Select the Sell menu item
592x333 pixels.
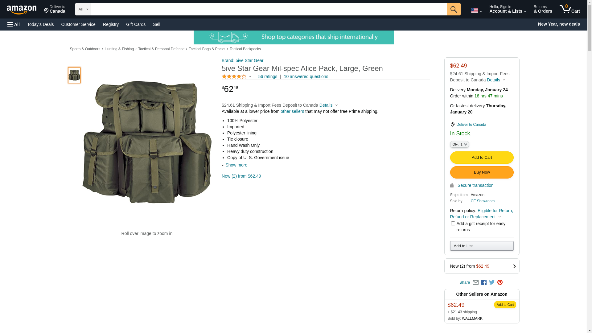click(x=157, y=24)
